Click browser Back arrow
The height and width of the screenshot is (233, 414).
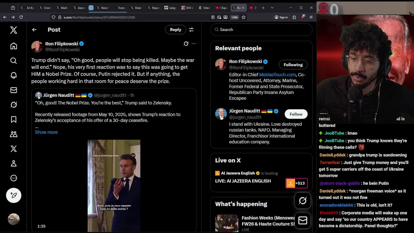(5, 17)
